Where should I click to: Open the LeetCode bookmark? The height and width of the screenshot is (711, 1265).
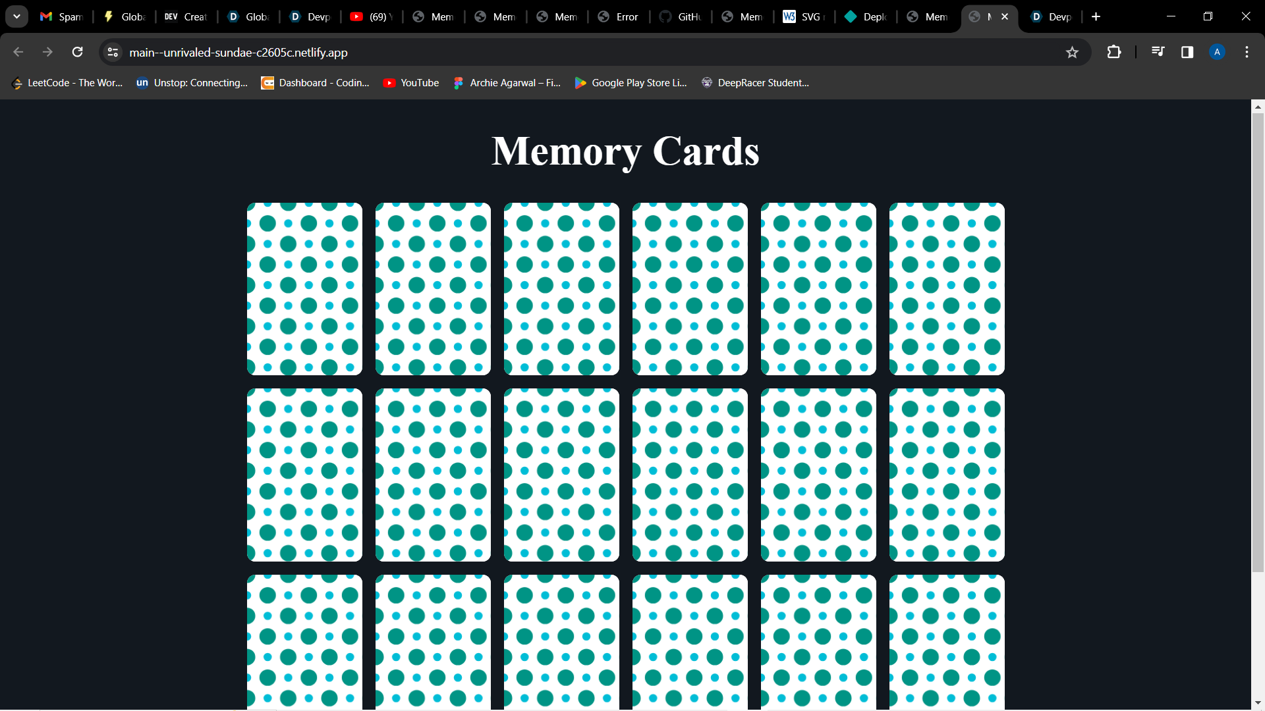[x=68, y=83]
